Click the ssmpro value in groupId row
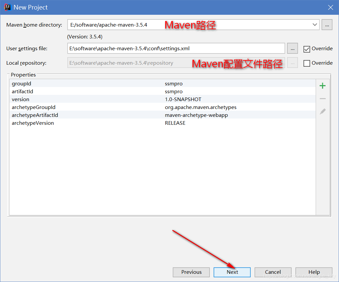This screenshot has height=282, width=339. click(x=174, y=84)
